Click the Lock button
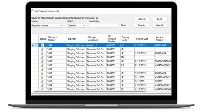This screenshot has height=112, width=201. [x=160, y=19]
